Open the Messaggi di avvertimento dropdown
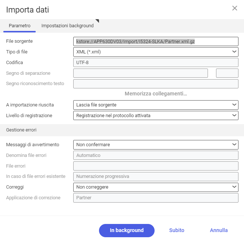Viewport: 244px width, 242px height. 156,145
